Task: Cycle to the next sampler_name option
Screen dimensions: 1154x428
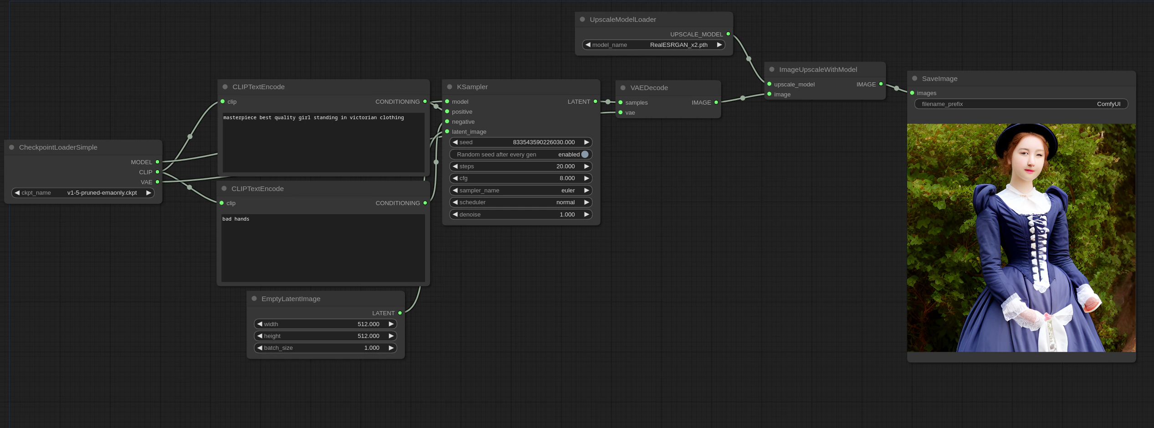Action: tap(587, 190)
